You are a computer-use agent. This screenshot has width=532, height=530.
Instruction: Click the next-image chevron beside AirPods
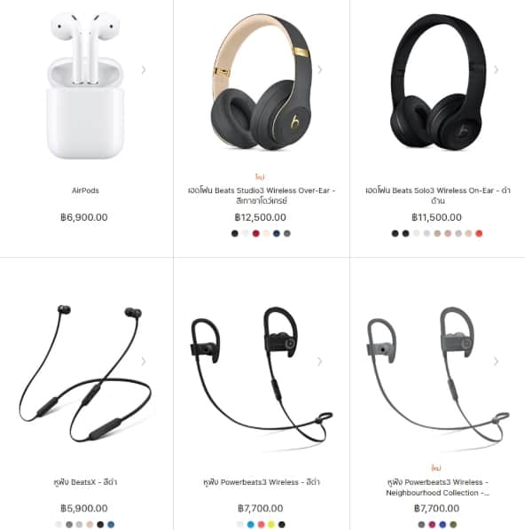tap(144, 70)
